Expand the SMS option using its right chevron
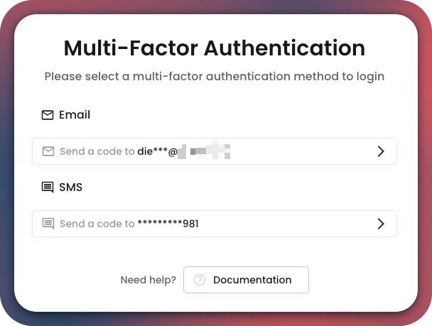This screenshot has width=432, height=326. (x=381, y=224)
